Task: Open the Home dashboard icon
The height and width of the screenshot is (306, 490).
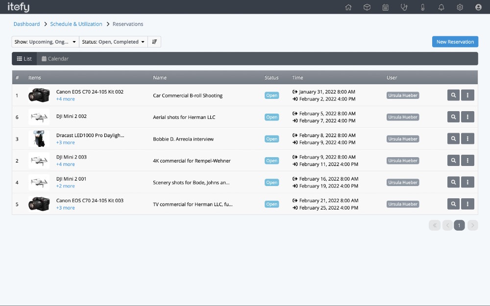Action: [x=348, y=7]
